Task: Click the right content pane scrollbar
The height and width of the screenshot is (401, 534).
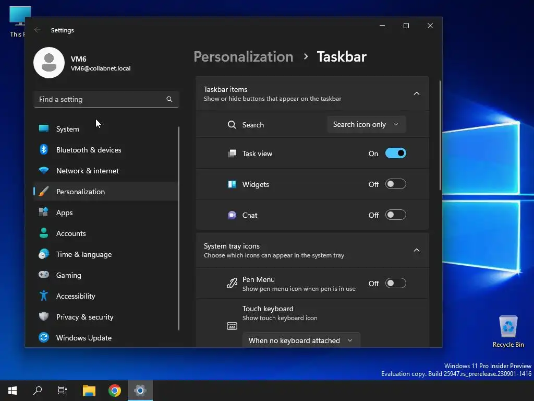Action: pos(440,135)
